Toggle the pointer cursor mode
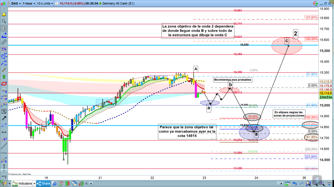 [4, 28]
